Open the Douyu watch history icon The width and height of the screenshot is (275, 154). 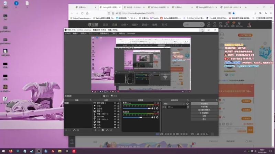tap(209, 24)
